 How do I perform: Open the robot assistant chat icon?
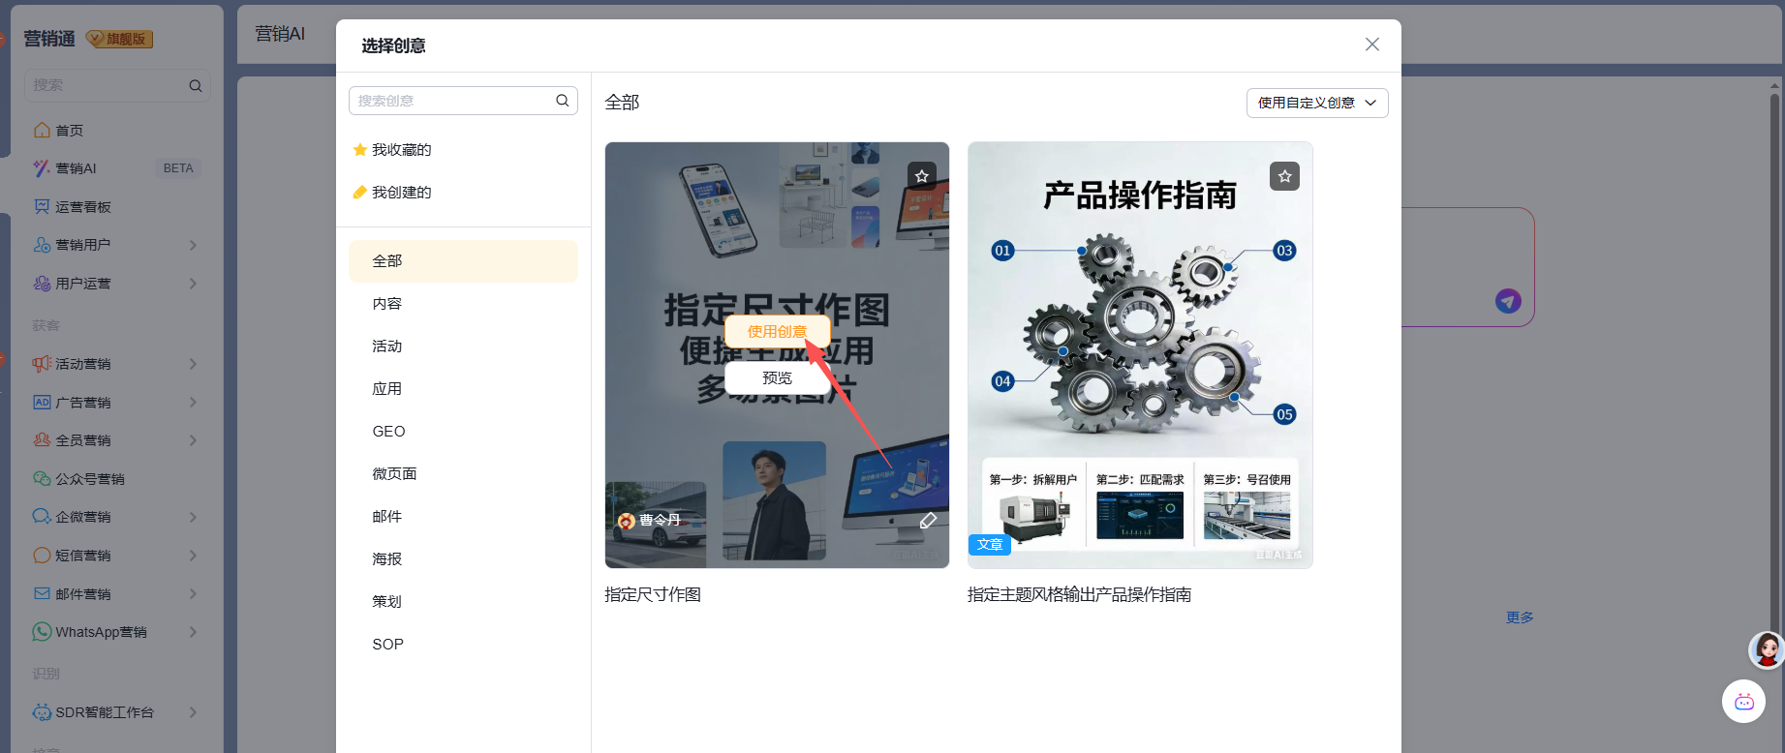(x=1743, y=702)
